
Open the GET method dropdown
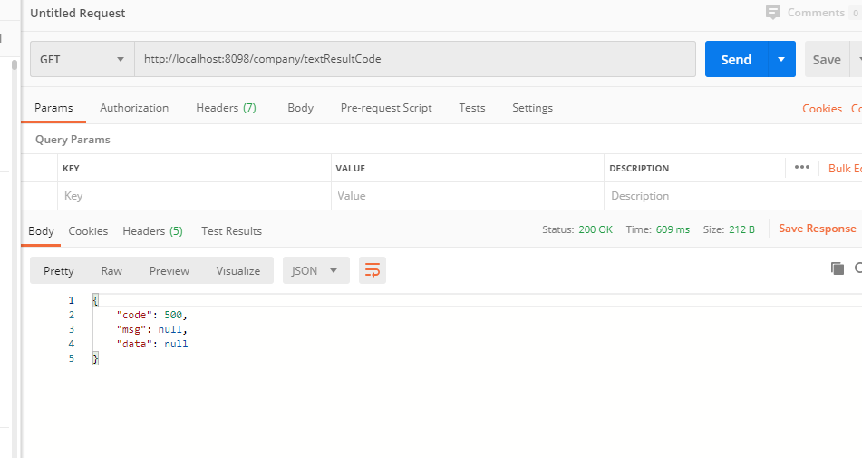pyautogui.click(x=82, y=59)
